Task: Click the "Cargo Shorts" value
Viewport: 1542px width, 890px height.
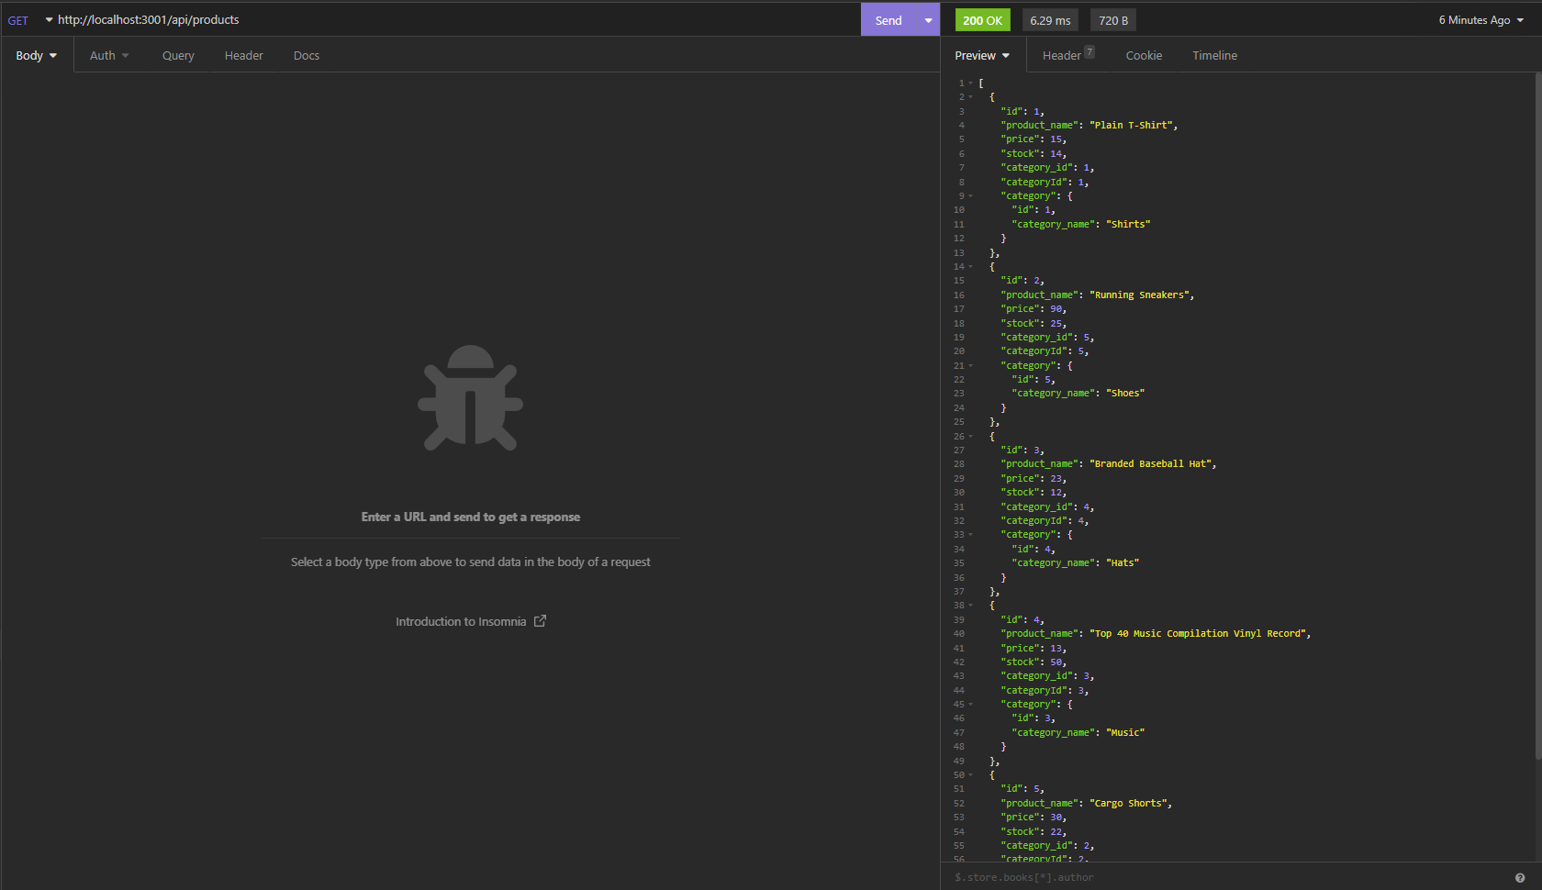Action: (x=1127, y=804)
